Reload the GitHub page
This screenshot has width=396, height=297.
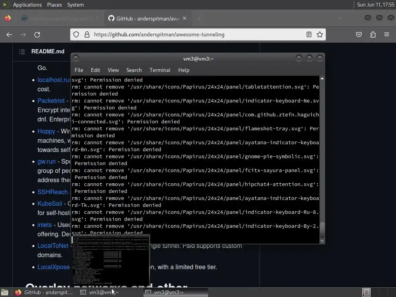[x=37, y=34]
